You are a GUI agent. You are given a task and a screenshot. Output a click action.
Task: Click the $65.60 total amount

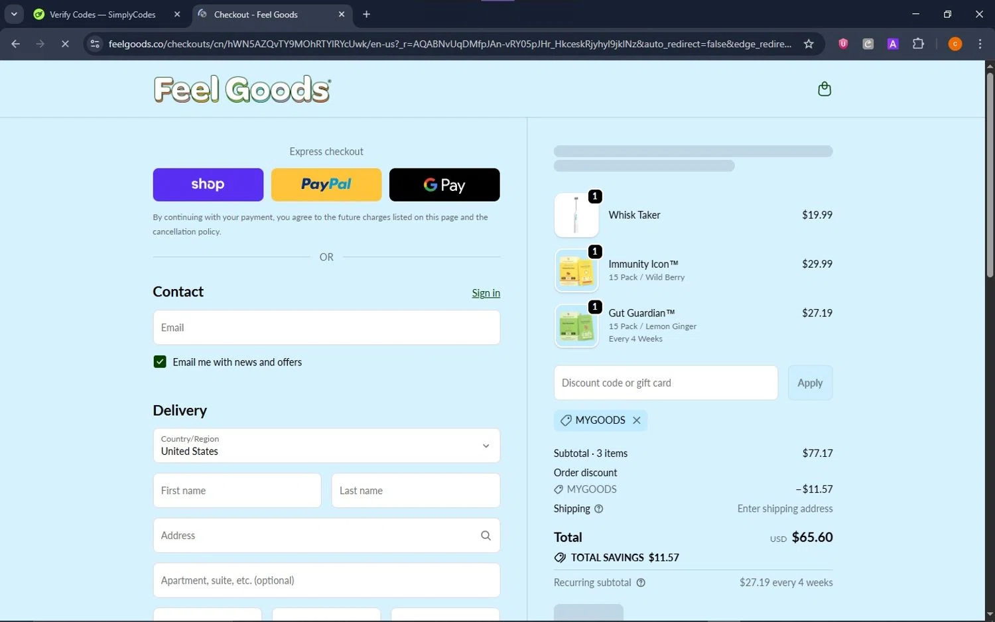tap(813, 537)
